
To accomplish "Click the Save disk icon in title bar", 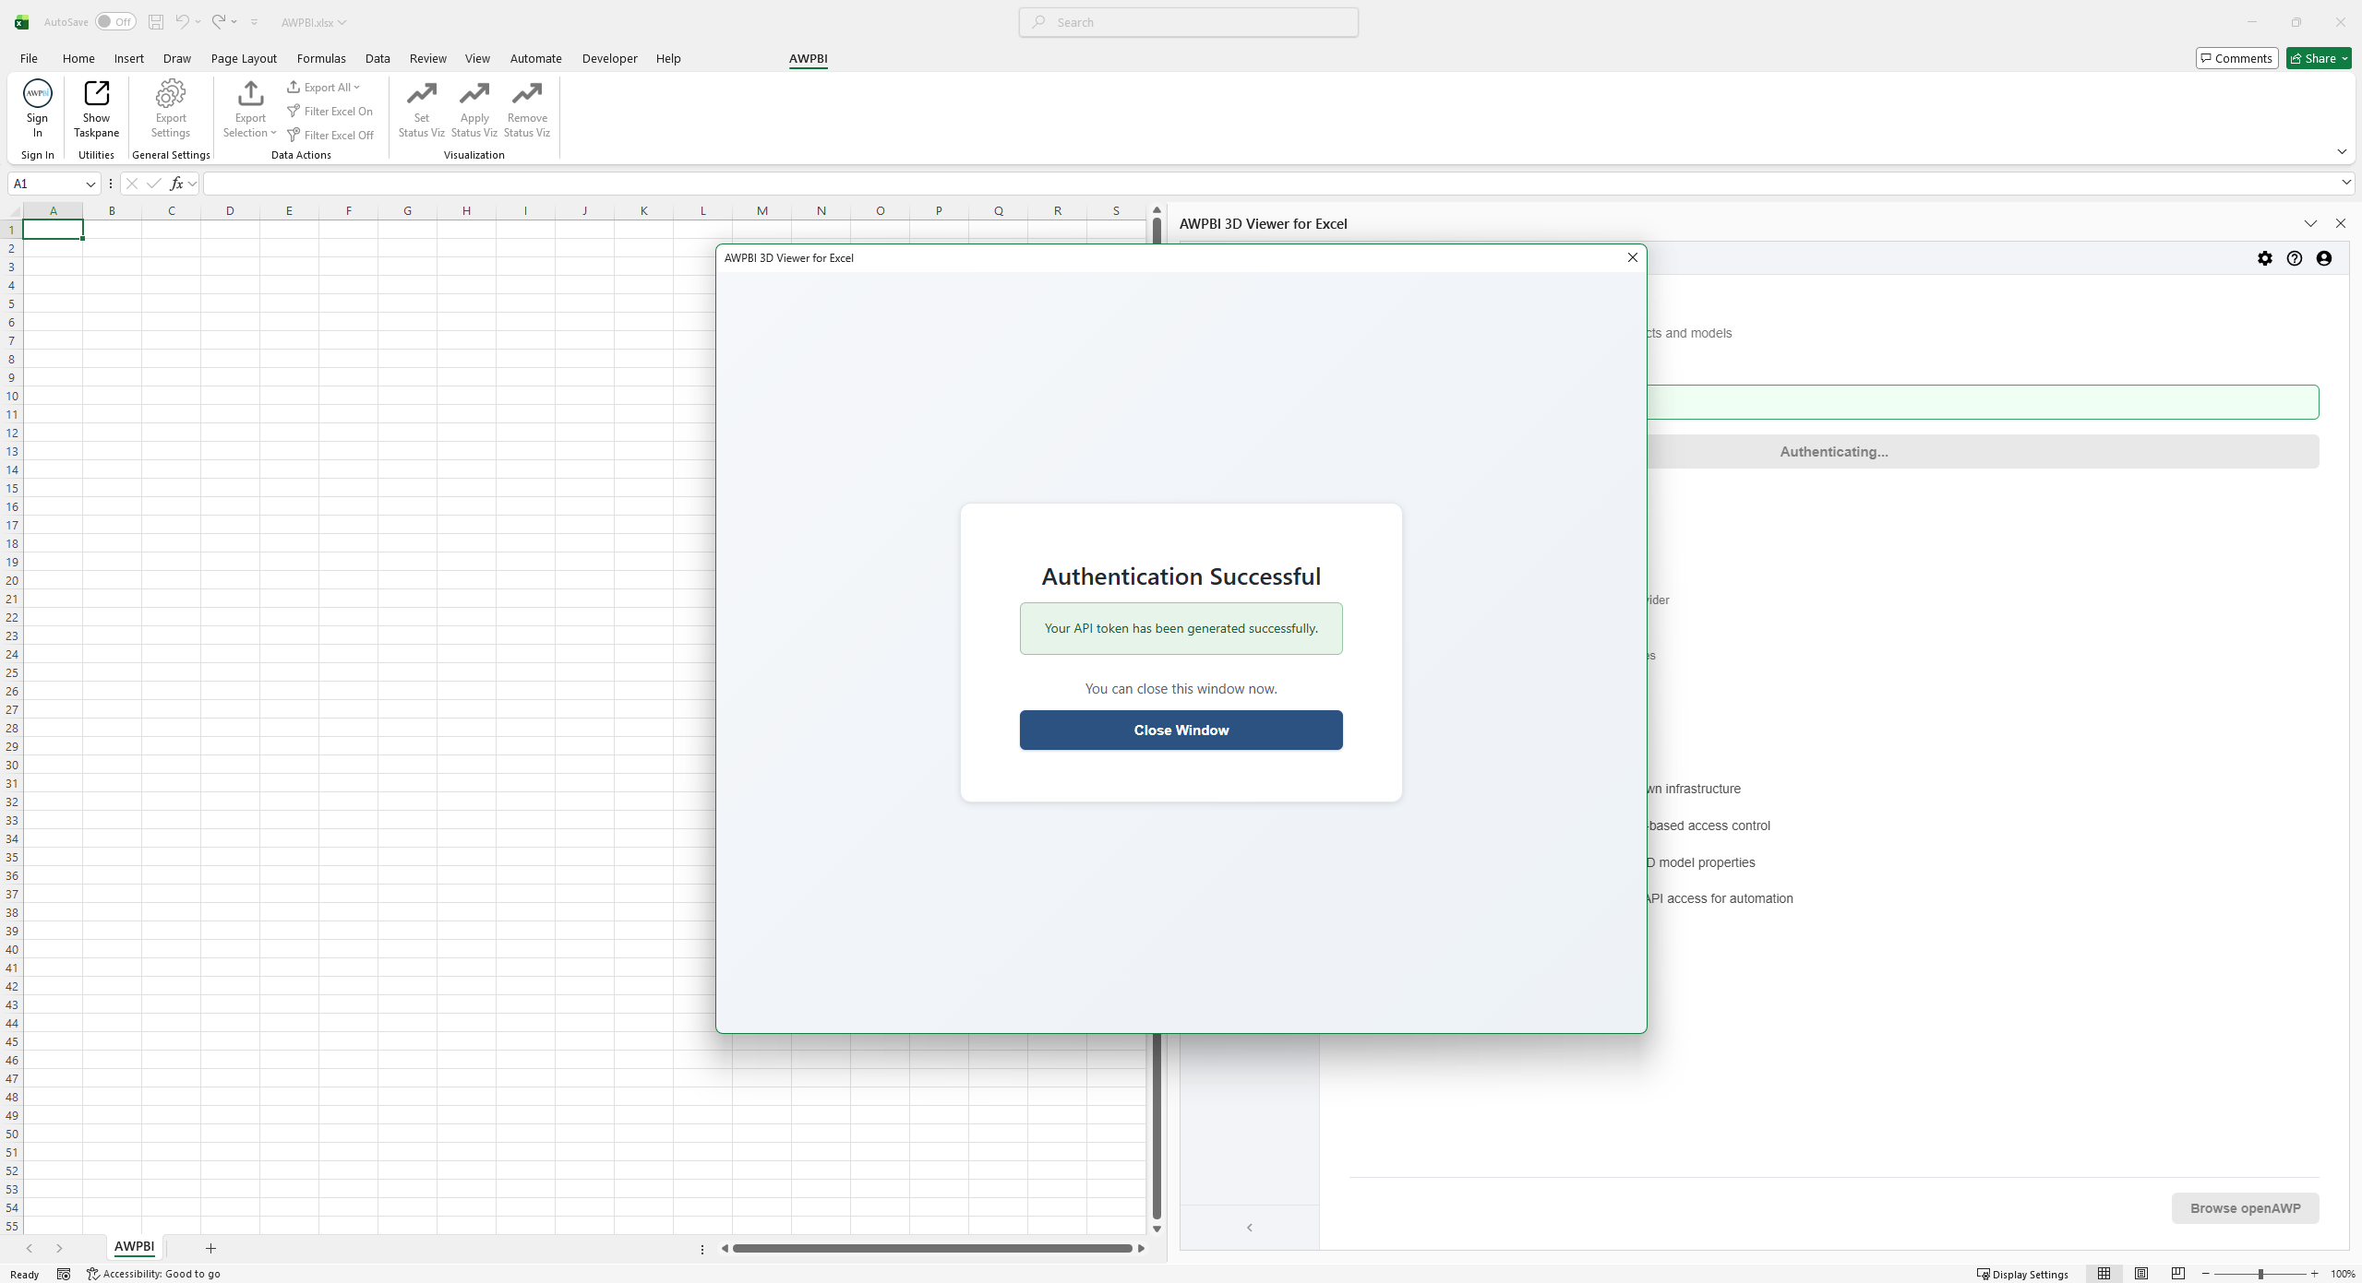I will [156, 22].
